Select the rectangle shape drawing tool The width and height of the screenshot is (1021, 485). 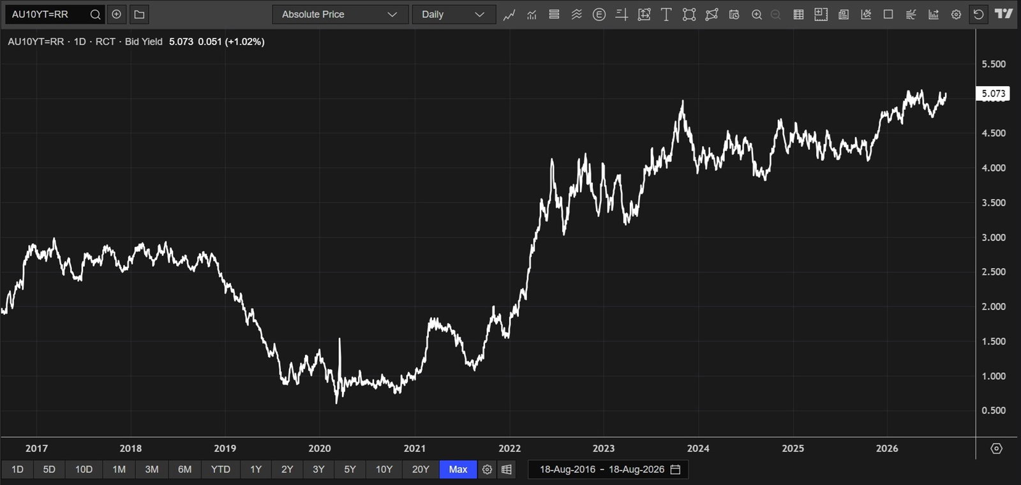689,15
